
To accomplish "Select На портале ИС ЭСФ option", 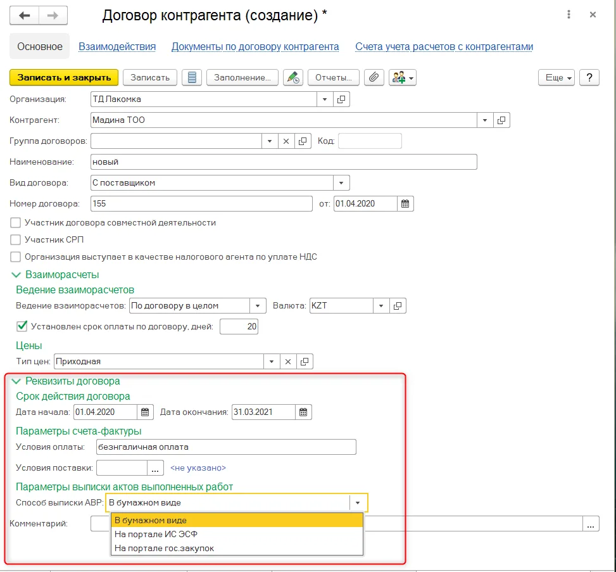I will 237,534.
